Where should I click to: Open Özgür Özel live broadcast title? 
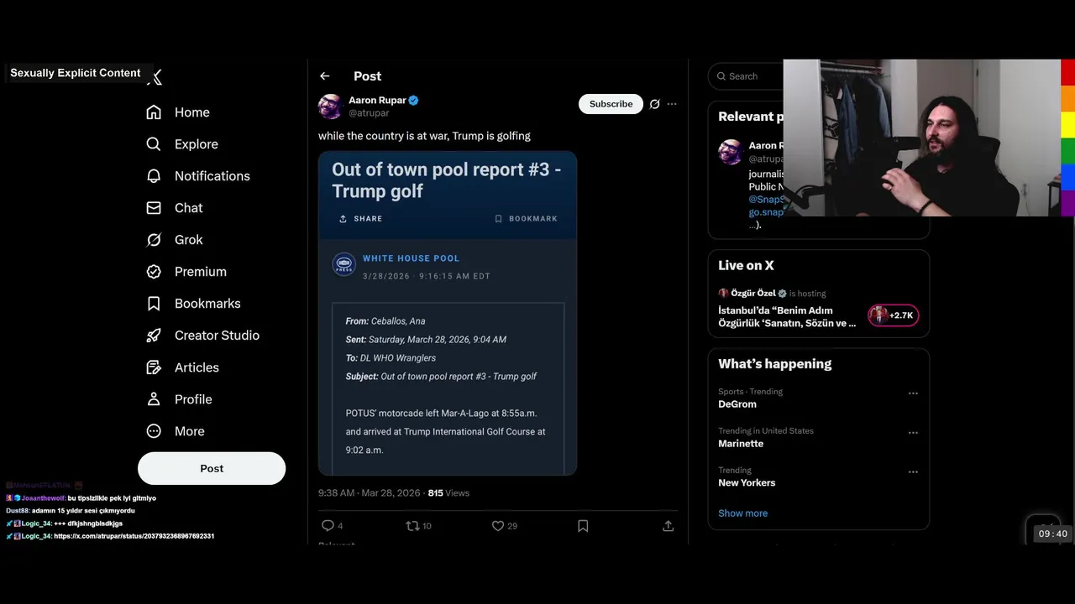787,316
